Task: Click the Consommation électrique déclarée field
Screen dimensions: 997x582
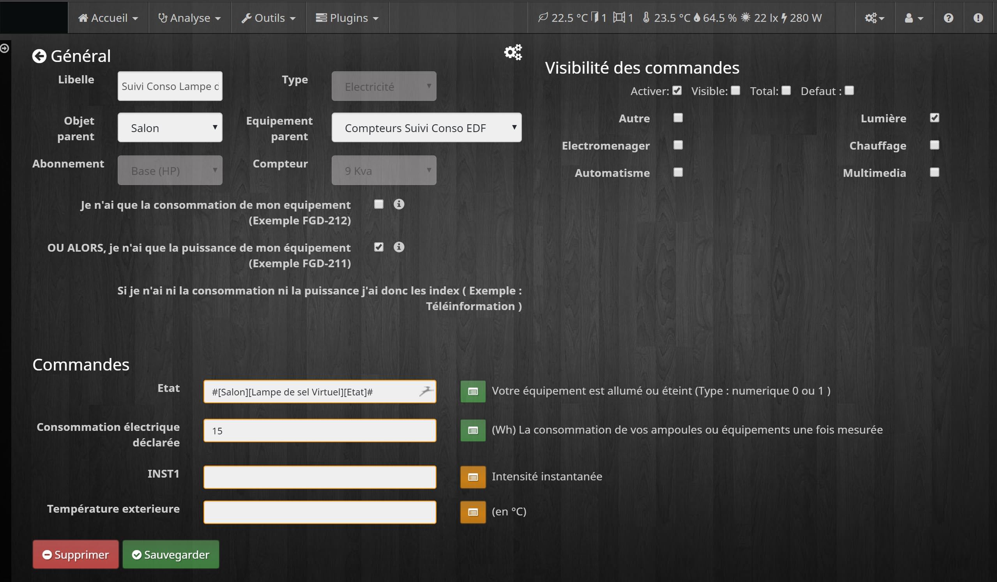Action: coord(320,430)
